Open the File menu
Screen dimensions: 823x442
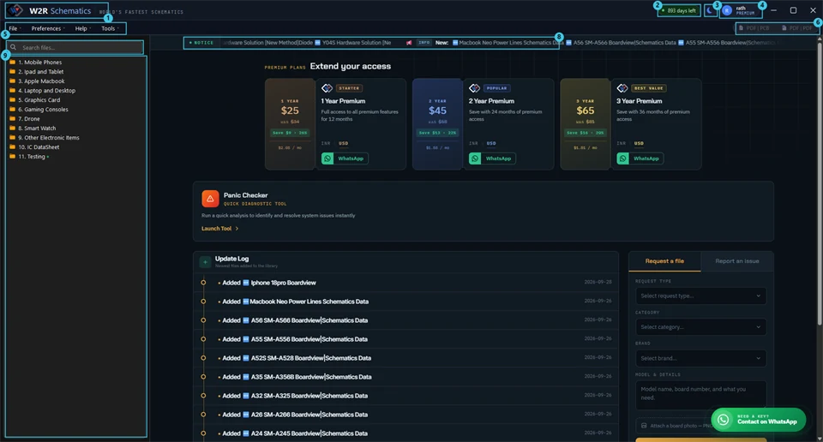point(15,28)
